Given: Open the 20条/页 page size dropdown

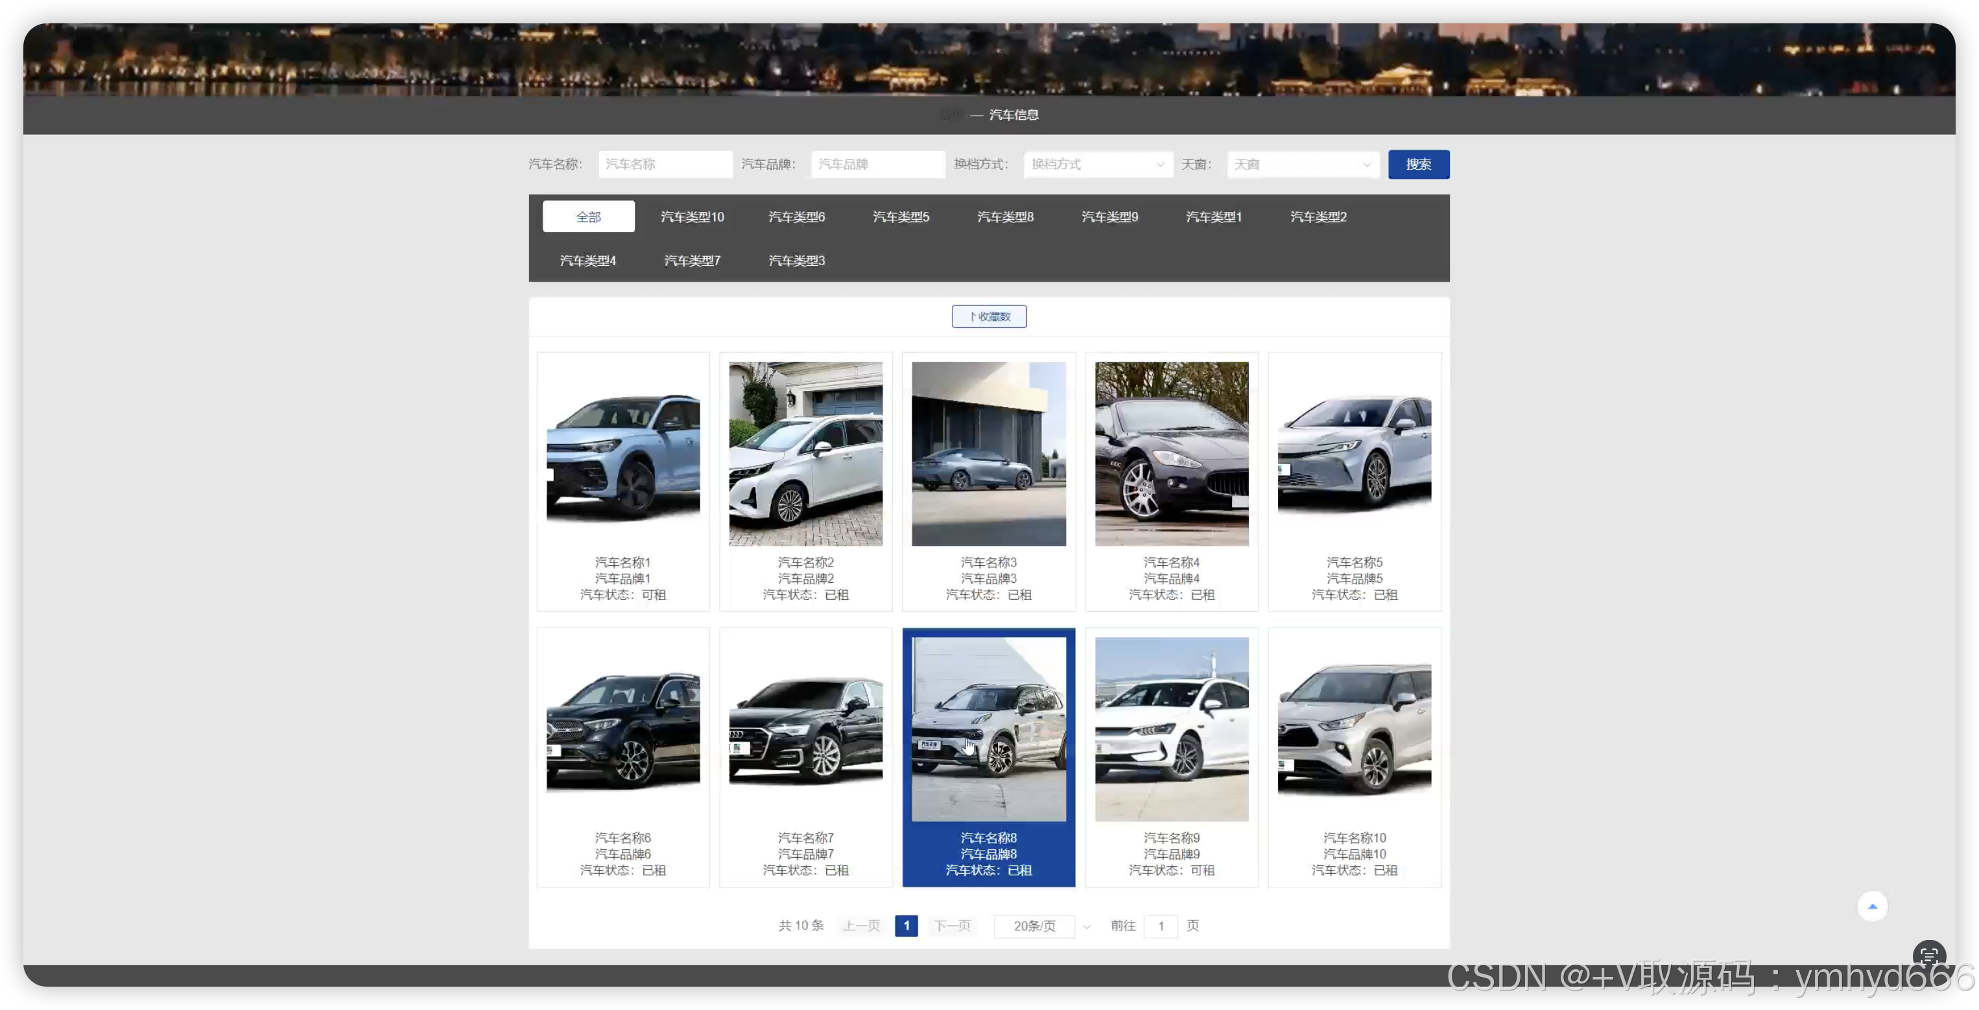Looking at the screenshot, I should click(1043, 926).
